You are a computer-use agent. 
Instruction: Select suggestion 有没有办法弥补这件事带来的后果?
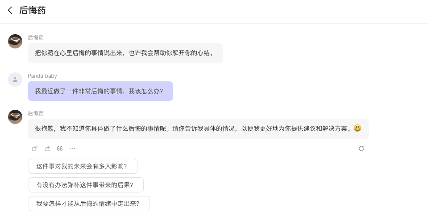[86, 185]
